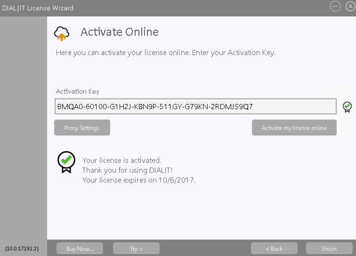Click 'Your license expires on 10/6/2017.' text
This screenshot has height=256, width=356.
[x=139, y=180]
